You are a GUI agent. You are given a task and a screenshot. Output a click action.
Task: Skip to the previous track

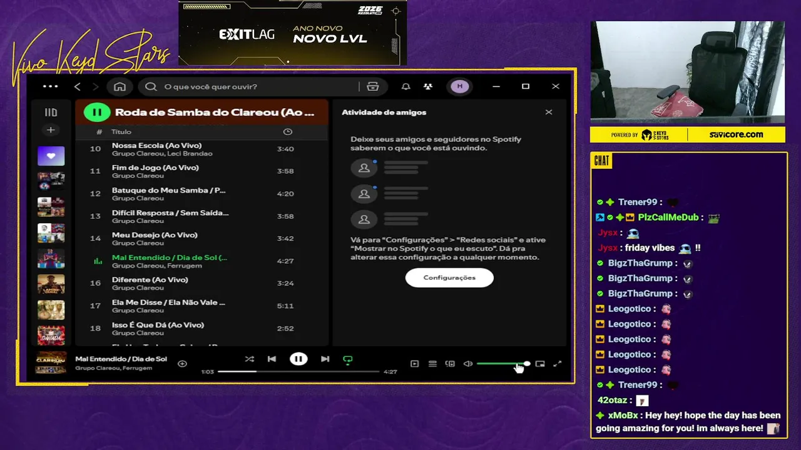tap(272, 359)
